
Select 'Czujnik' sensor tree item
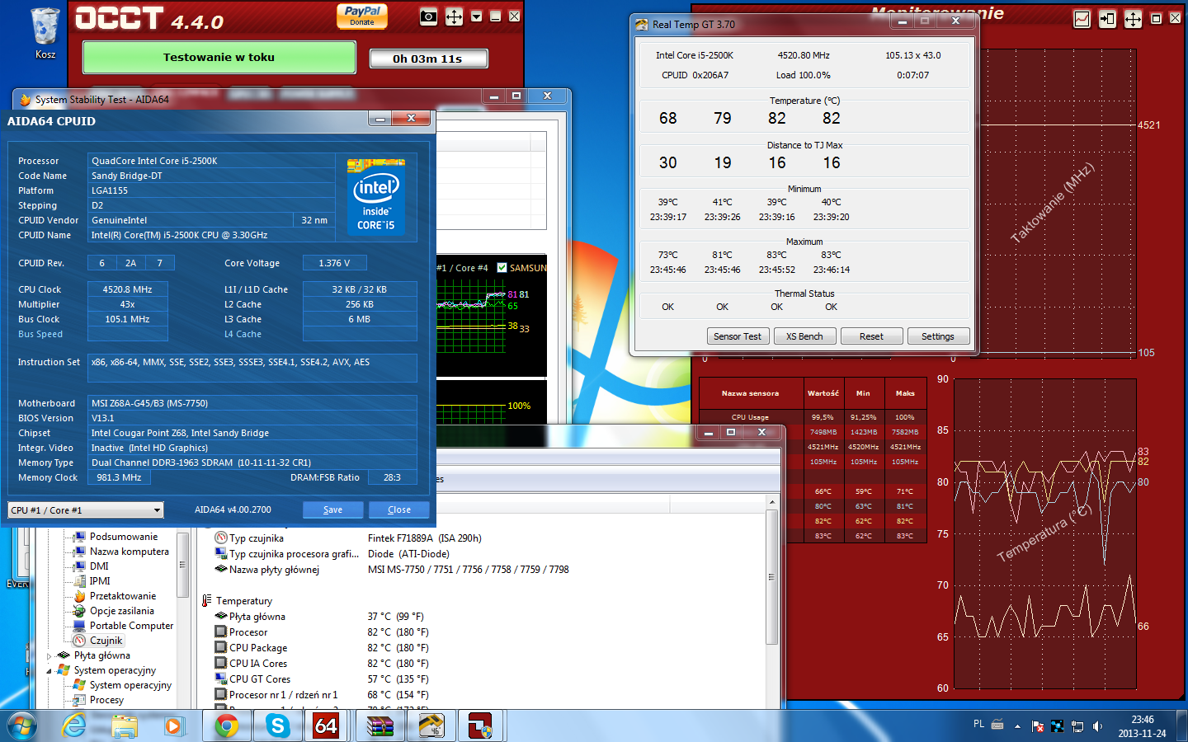106,641
